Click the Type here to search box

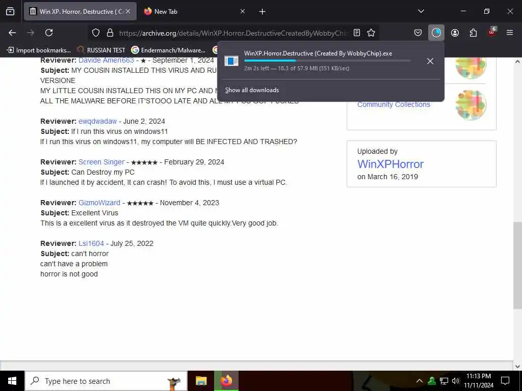[x=106, y=381]
